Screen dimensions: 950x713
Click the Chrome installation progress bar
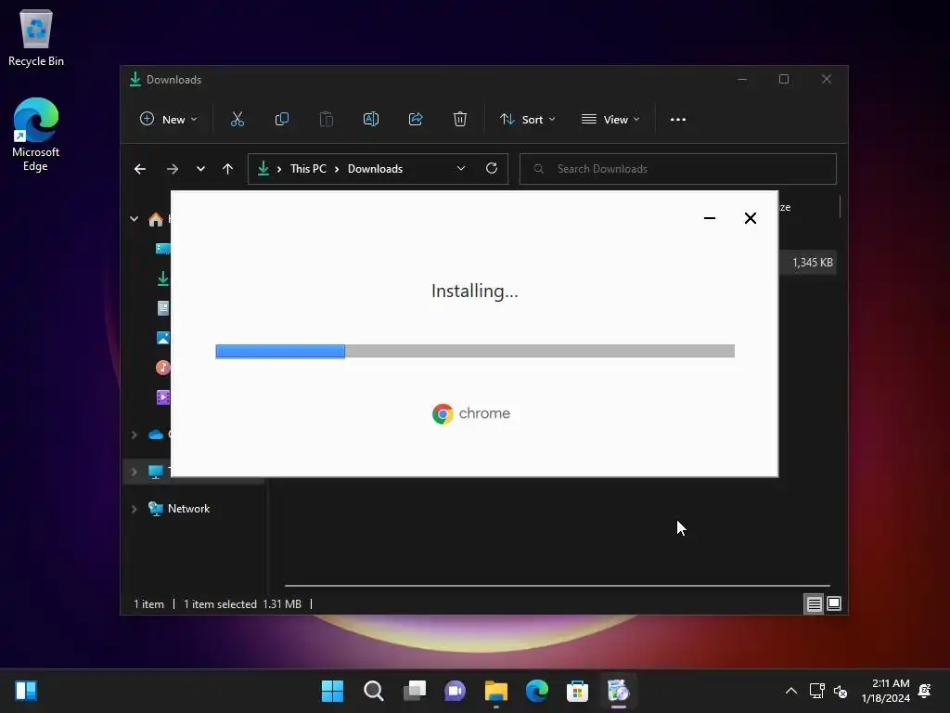coord(475,351)
